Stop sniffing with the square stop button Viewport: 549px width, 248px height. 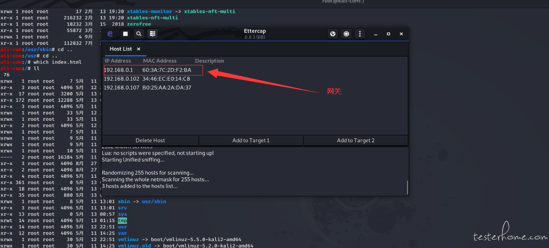(x=125, y=34)
